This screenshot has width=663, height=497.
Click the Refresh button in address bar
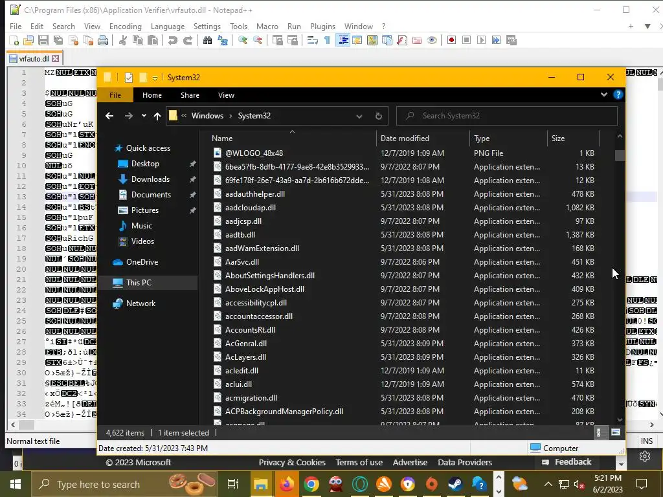click(x=378, y=116)
